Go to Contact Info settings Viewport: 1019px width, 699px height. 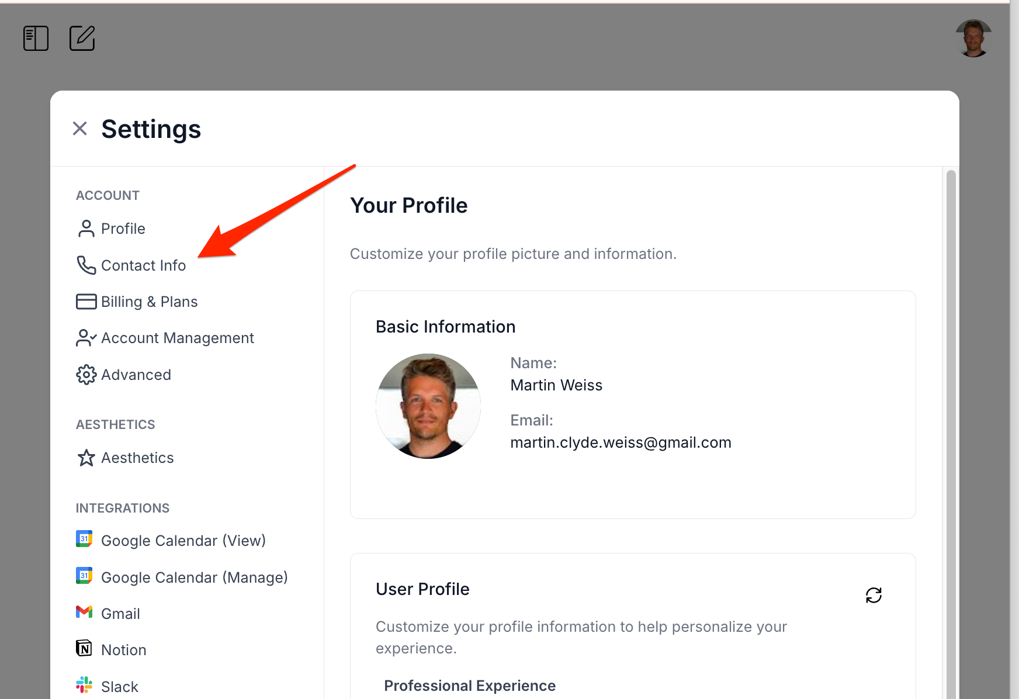point(143,265)
